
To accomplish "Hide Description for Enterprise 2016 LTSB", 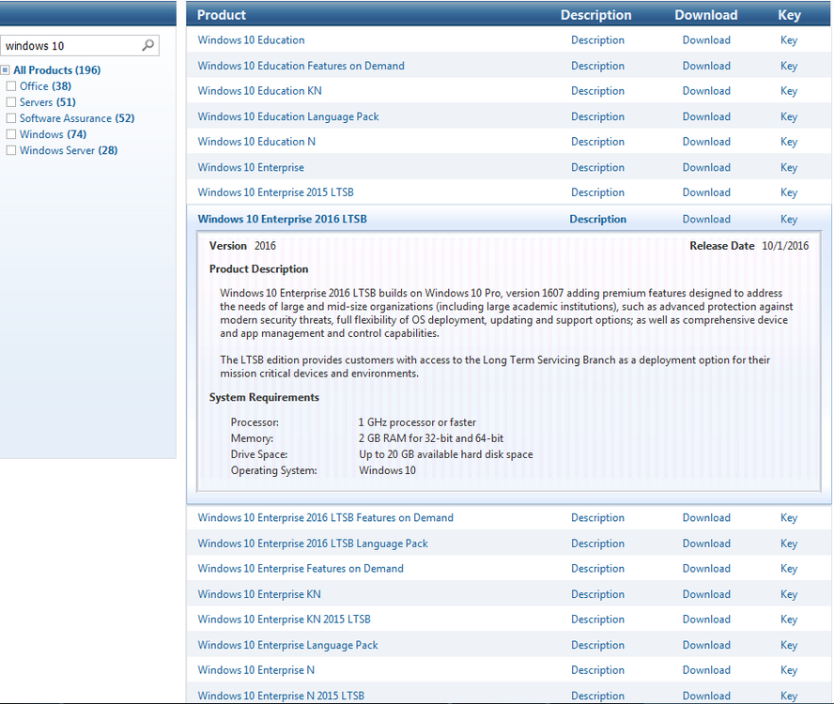I will [598, 219].
